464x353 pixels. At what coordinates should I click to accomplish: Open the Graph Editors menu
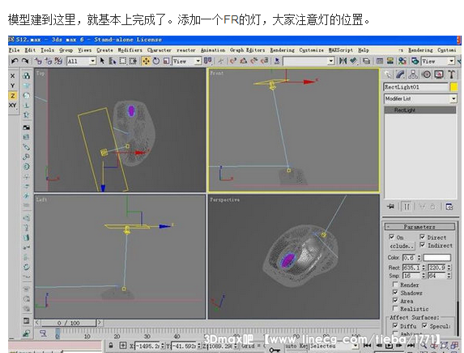coord(248,50)
